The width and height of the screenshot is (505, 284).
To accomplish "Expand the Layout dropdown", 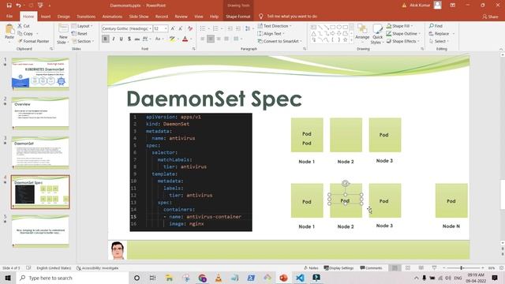I will [x=82, y=26].
